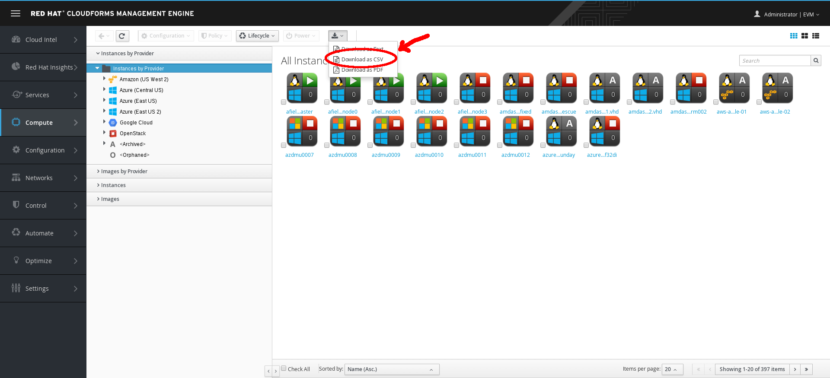
Task: Click the Cloud Intel sidebar icon
Action: (x=16, y=39)
